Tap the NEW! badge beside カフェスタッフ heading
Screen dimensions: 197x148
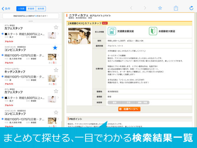point(105,23)
